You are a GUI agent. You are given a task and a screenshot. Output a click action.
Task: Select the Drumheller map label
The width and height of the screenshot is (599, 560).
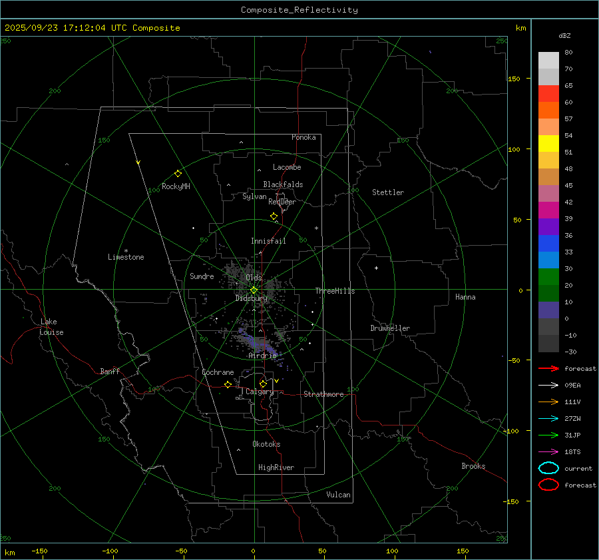click(x=390, y=328)
